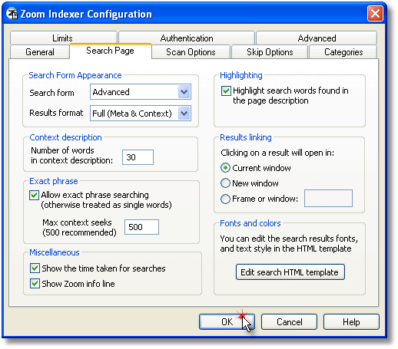Disable Allow exact phrase searching

click(34, 195)
